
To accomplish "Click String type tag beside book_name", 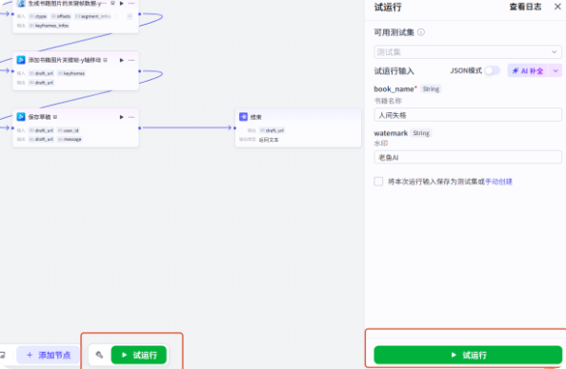I will click(431, 89).
